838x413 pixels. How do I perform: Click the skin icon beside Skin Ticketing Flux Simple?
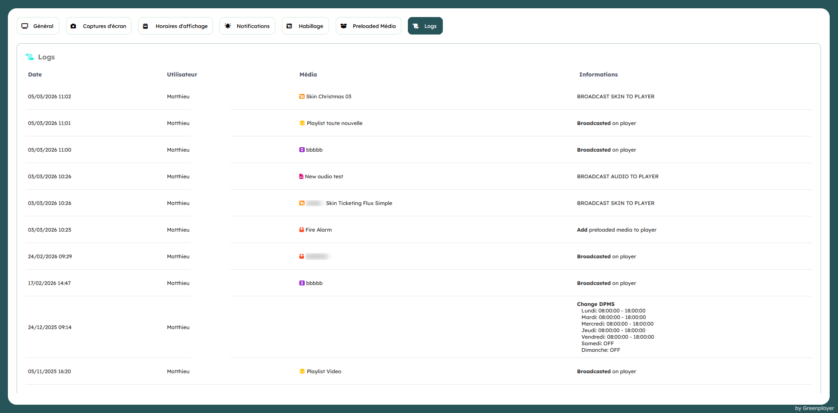pos(302,203)
